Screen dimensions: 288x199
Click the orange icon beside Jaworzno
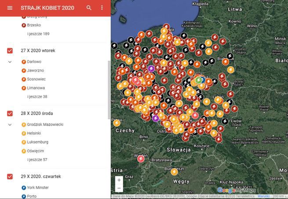(24, 71)
